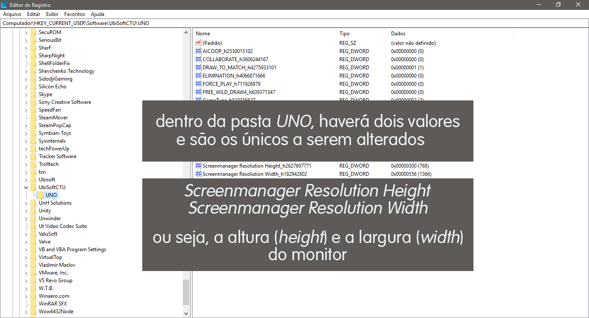Viewport: 589px width, 318px height.
Task: Expand the SharpNight key
Action: point(26,56)
